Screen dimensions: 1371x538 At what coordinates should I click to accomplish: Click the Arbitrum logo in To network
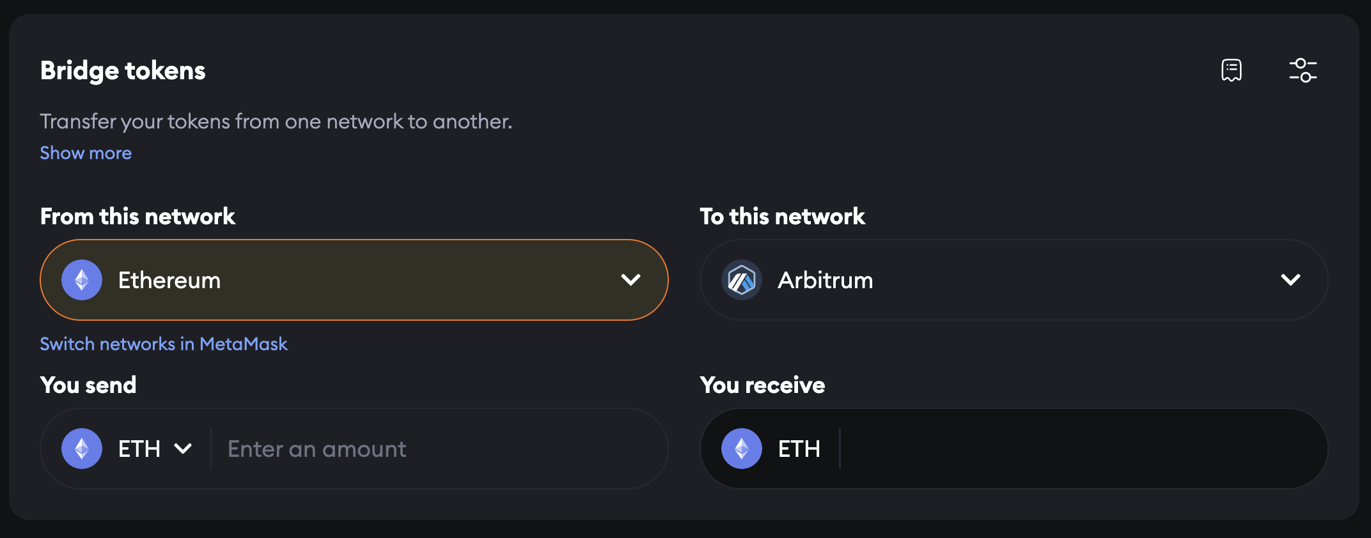click(x=742, y=280)
